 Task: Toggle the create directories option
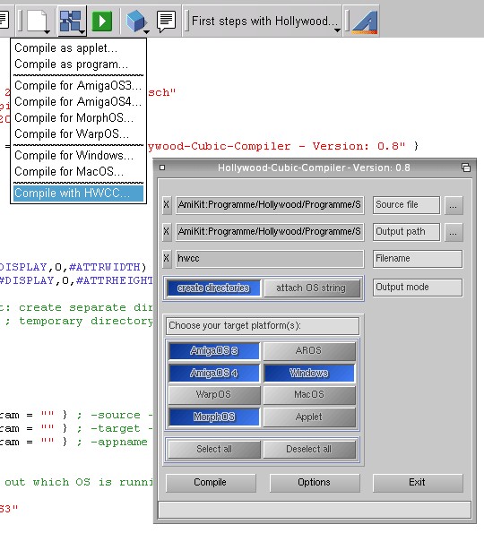[x=213, y=288]
